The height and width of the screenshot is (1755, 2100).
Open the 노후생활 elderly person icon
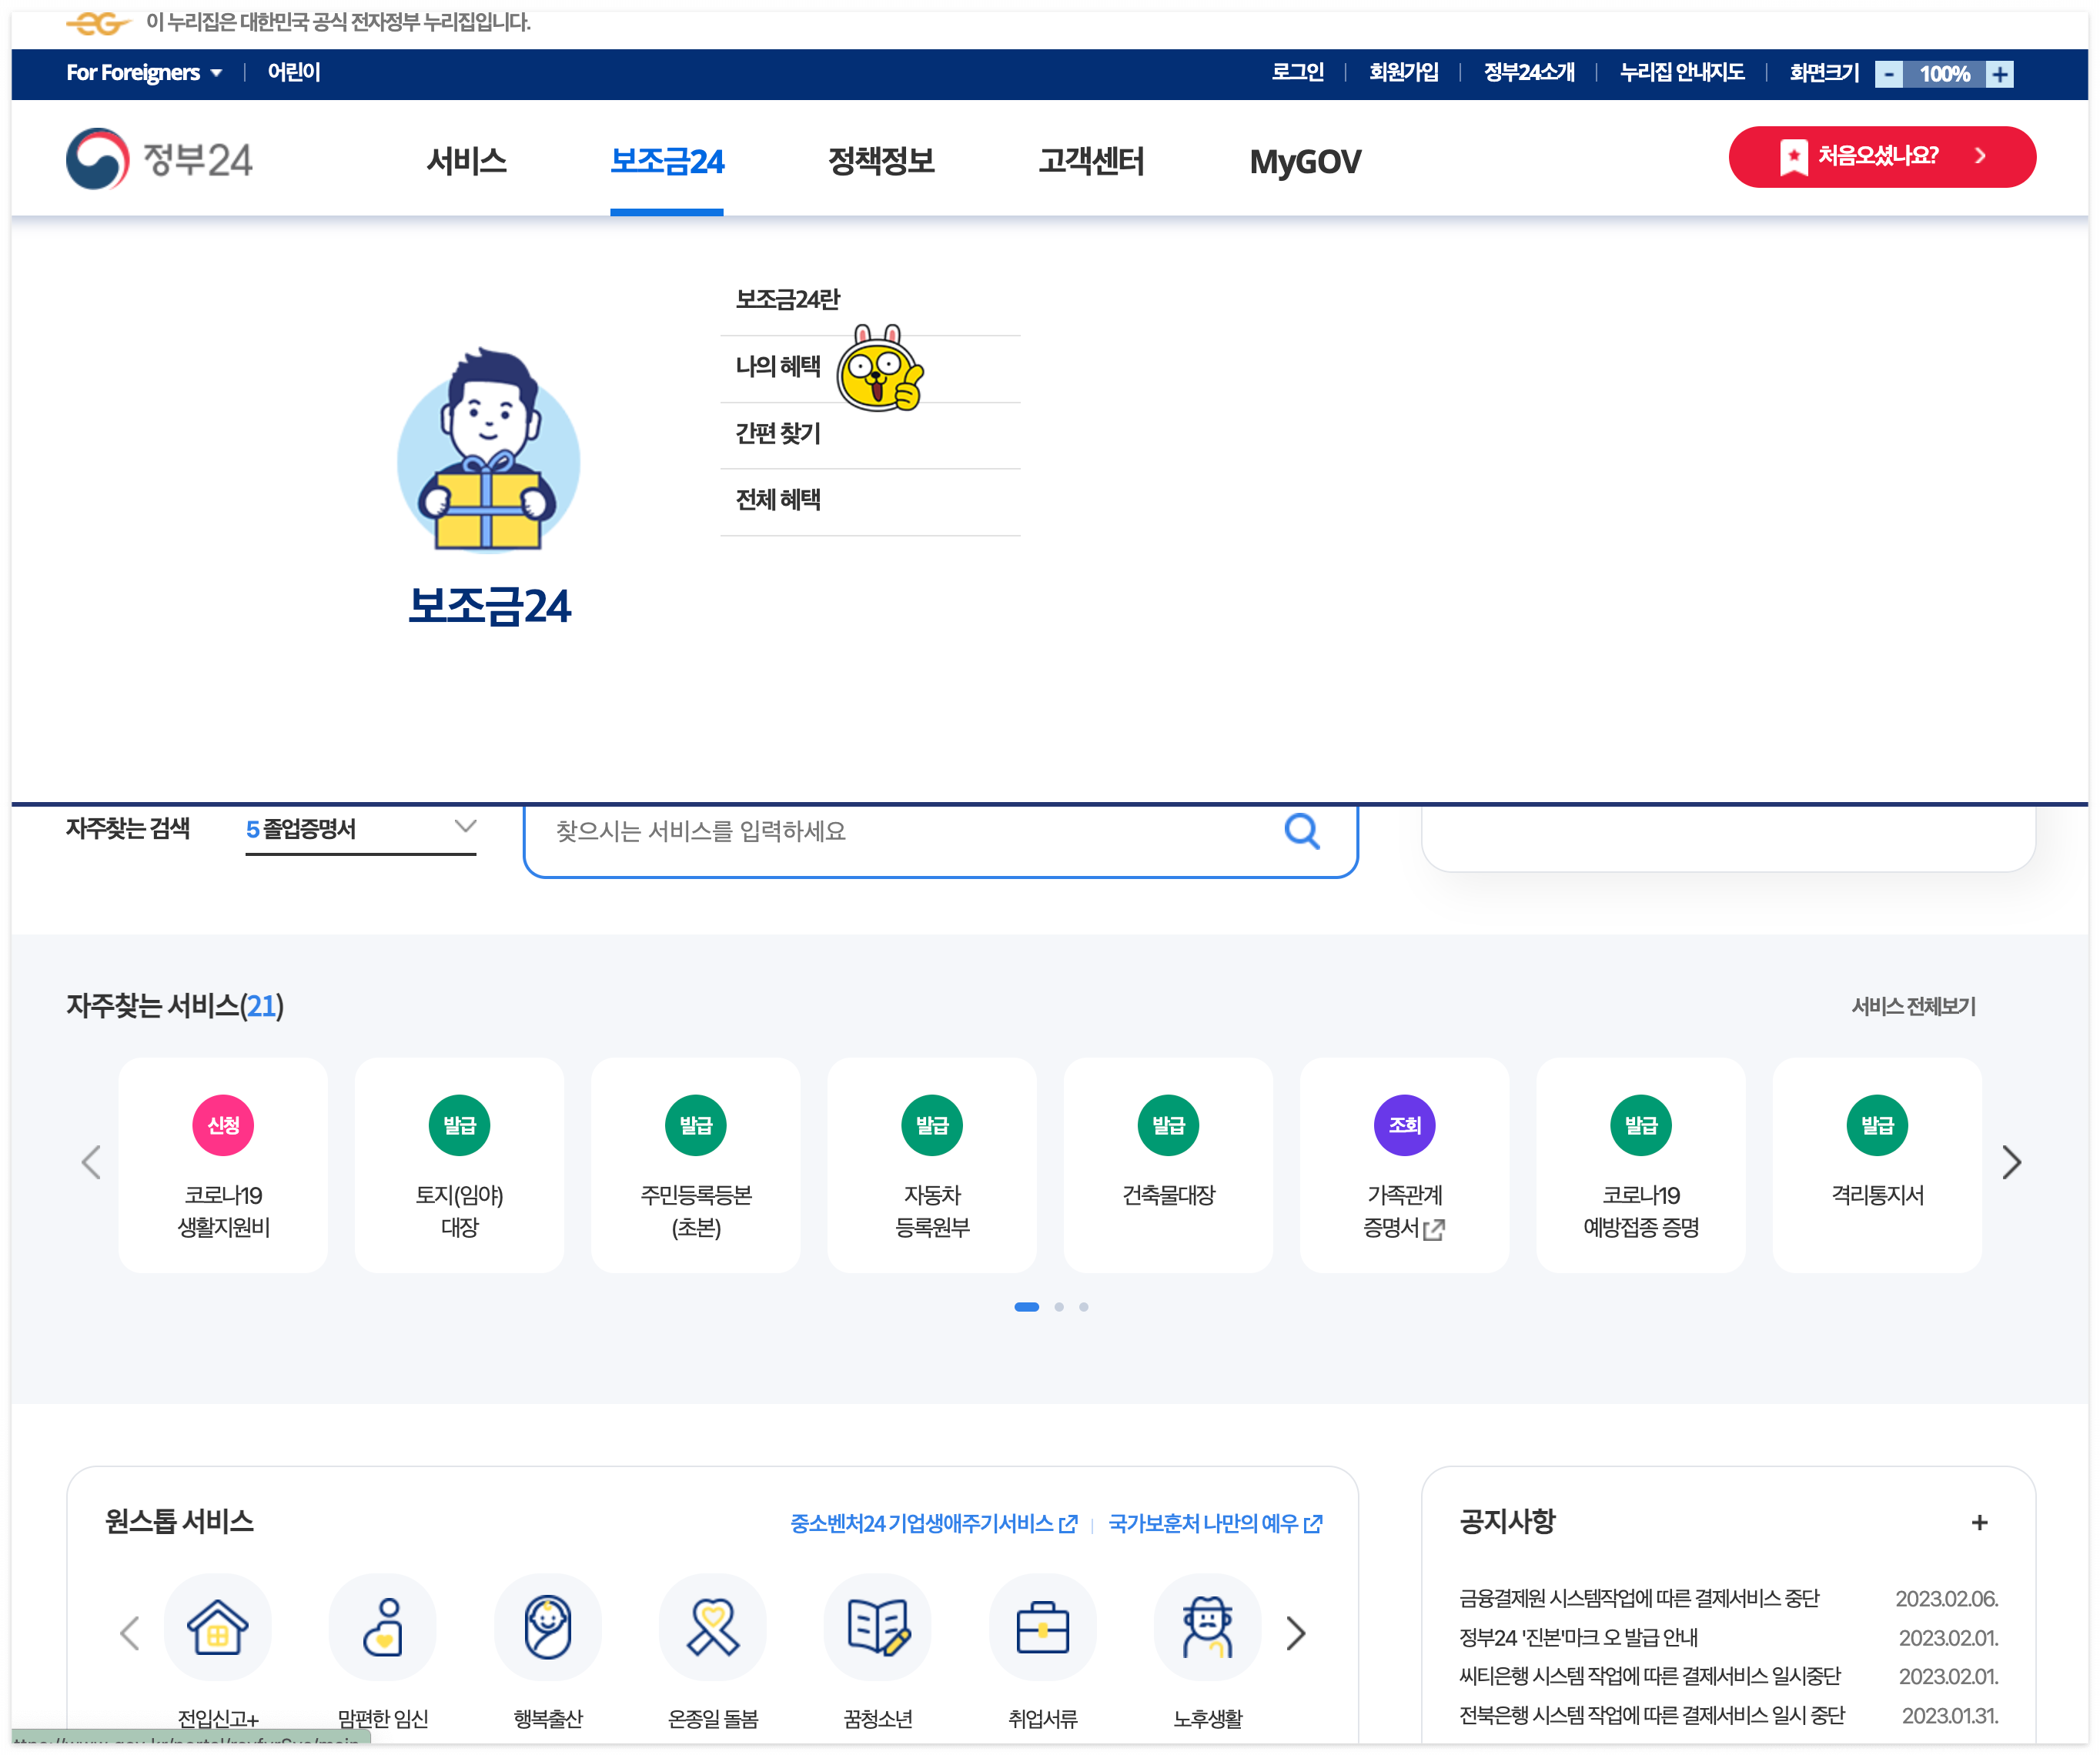pyautogui.click(x=1207, y=1628)
